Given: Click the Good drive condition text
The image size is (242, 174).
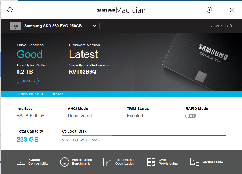Looking at the screenshot, I should (29, 54).
